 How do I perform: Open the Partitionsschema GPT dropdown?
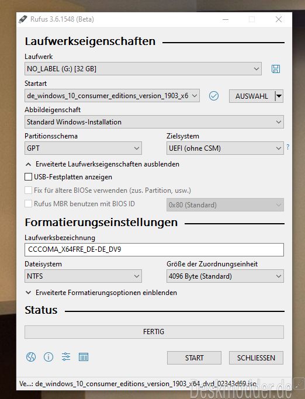[83, 148]
